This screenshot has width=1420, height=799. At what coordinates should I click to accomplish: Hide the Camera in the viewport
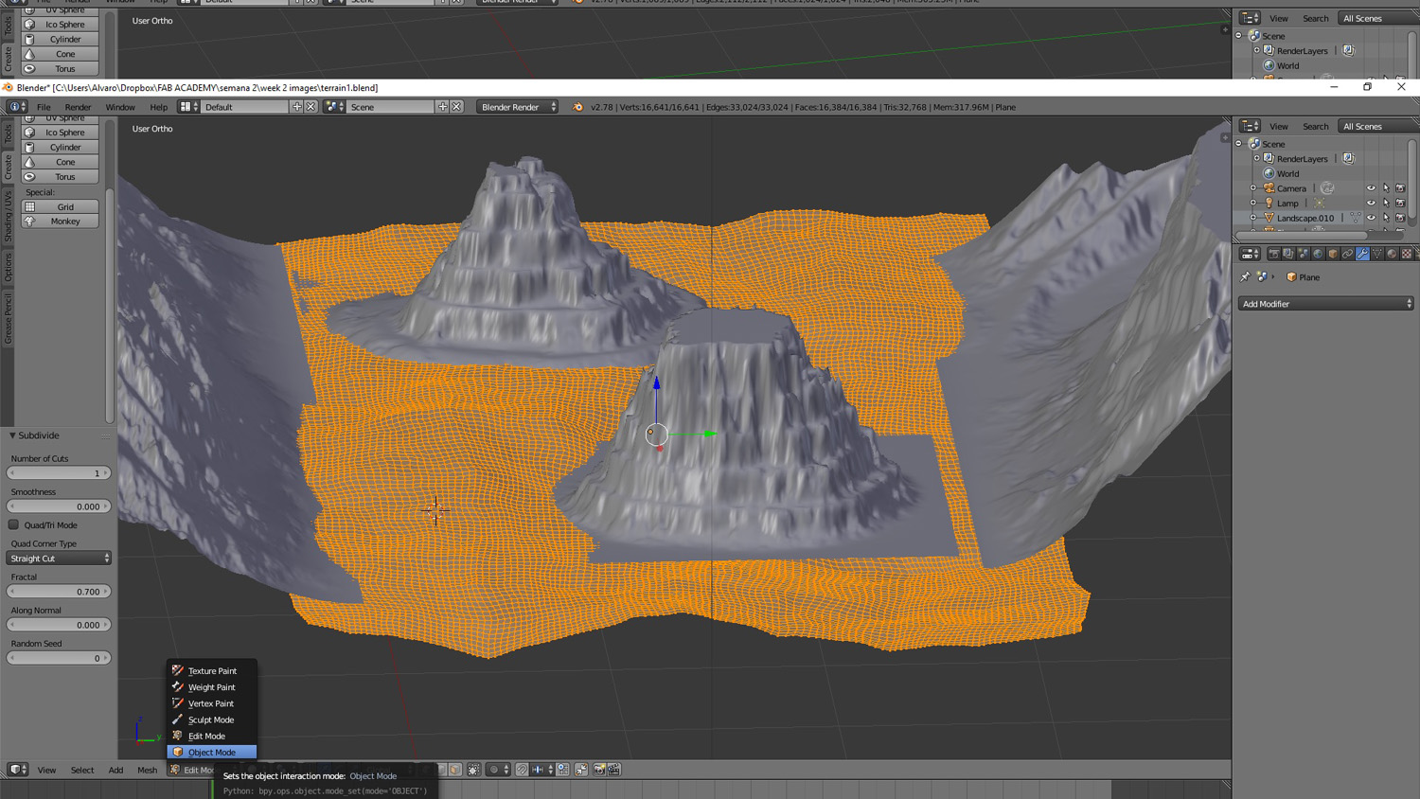tap(1371, 188)
